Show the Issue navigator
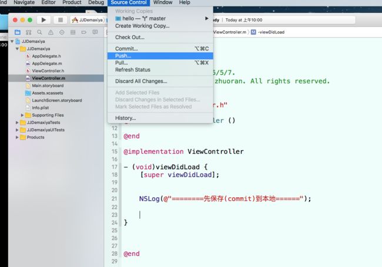382x267 pixels. [51, 32]
